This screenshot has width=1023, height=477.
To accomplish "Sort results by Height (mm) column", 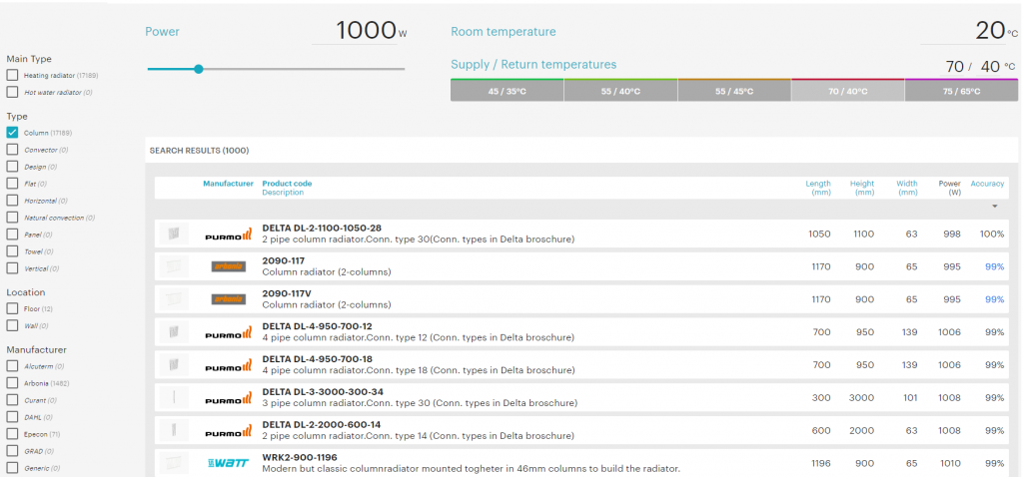I will 862,188.
